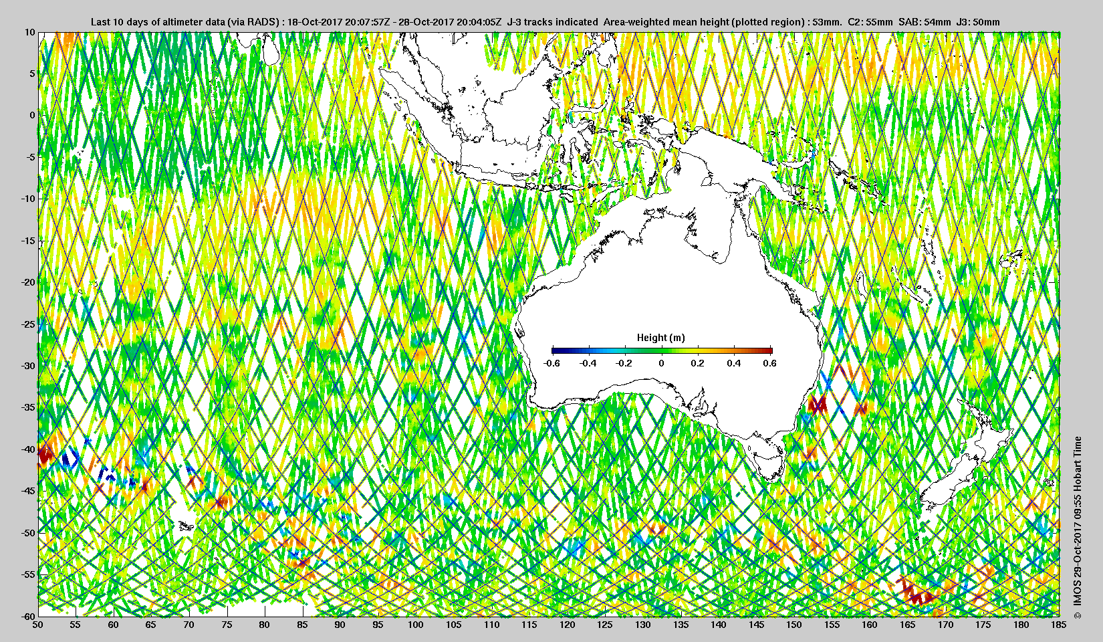Viewport: 1103px width, 642px height.
Task: Click the 'Height (m)' colorbar label
Action: pyautogui.click(x=661, y=338)
